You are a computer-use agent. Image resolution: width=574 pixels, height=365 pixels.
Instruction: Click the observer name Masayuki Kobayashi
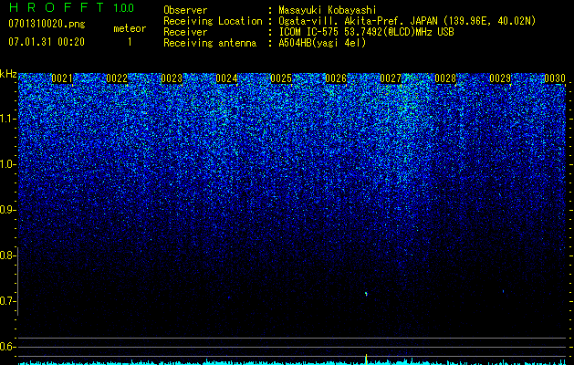[328, 10]
